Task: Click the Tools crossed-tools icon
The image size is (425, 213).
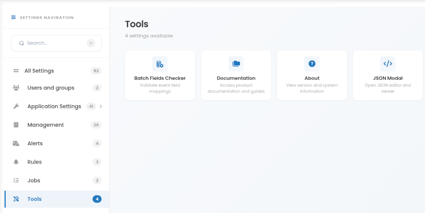Action: click(16, 199)
